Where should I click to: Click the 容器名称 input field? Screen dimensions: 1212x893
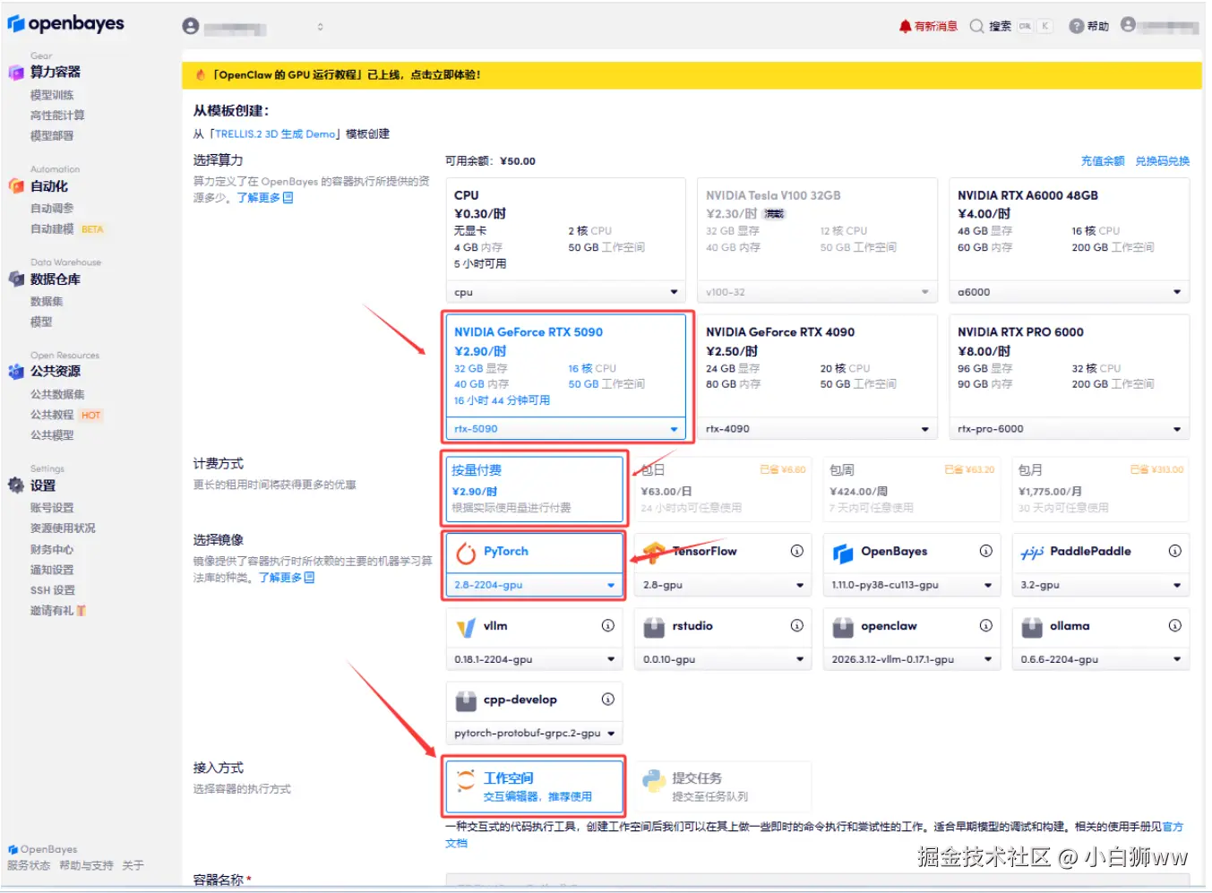[818, 882]
